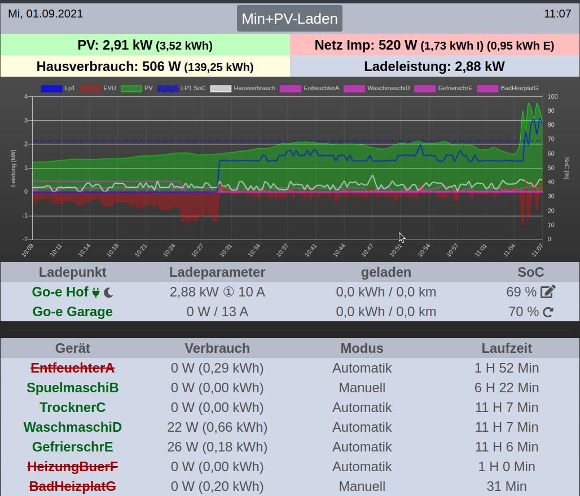Image resolution: width=580 pixels, height=496 pixels.
Task: Click the WaschmaschiD device name
Action: (x=72, y=427)
